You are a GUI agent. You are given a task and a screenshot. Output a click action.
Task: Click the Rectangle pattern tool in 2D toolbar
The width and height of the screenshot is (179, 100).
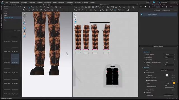point(89,7)
